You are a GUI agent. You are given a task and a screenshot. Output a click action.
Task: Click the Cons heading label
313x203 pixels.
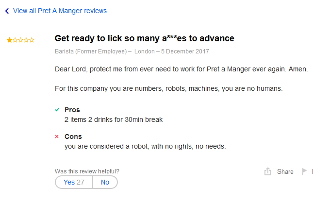click(73, 136)
